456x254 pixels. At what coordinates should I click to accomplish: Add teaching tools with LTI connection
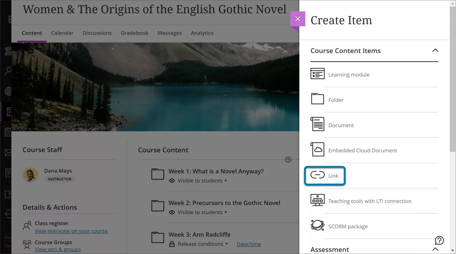[370, 201]
